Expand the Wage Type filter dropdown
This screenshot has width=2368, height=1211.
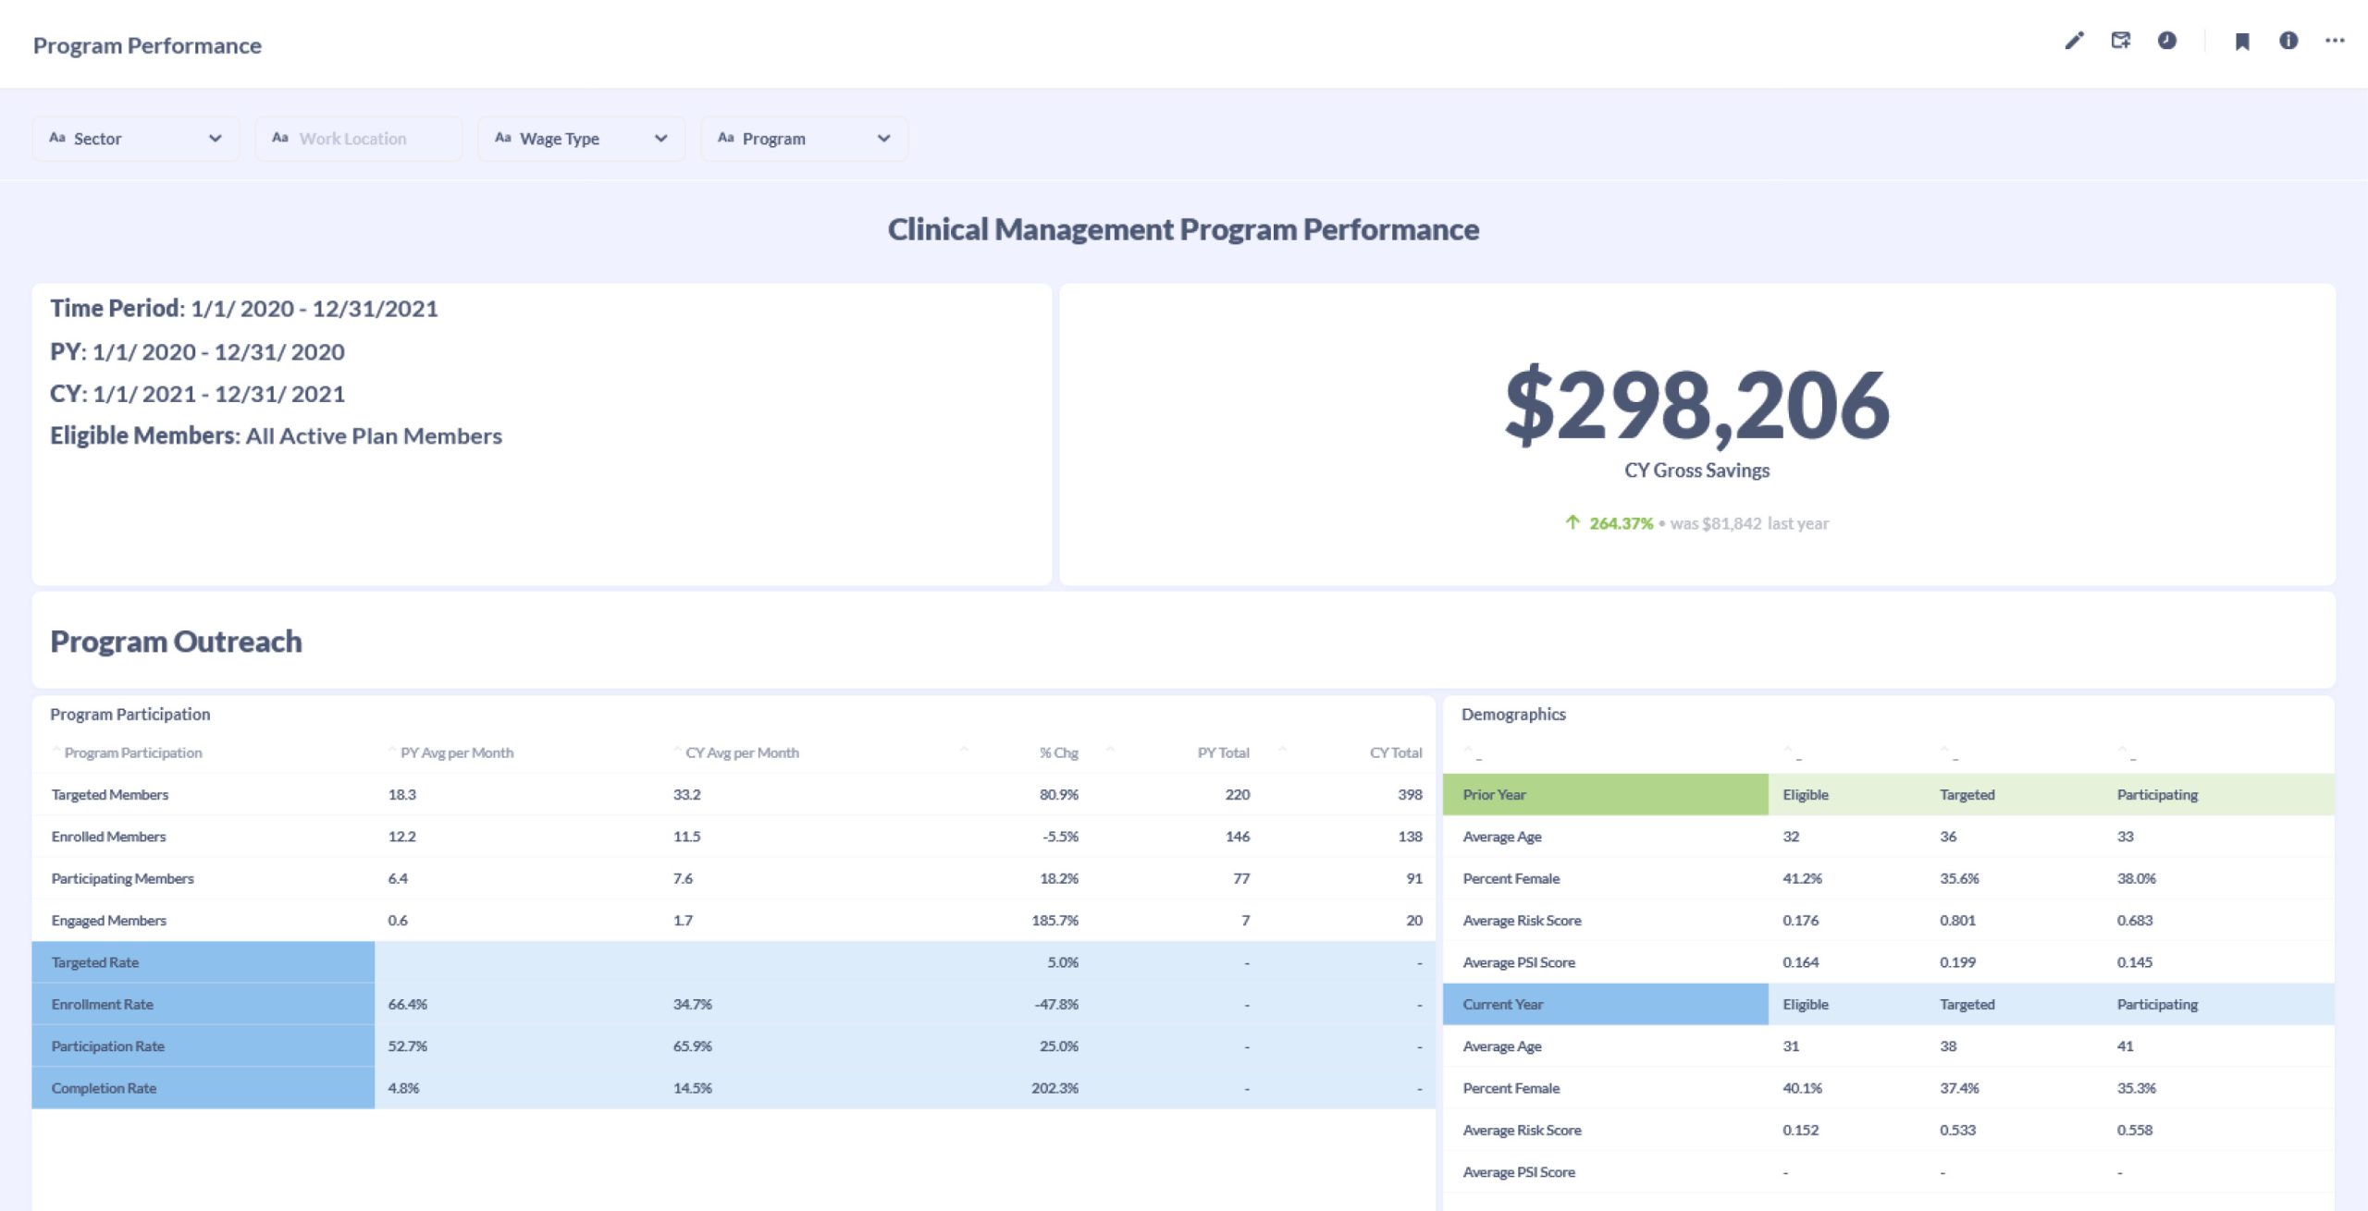582,139
